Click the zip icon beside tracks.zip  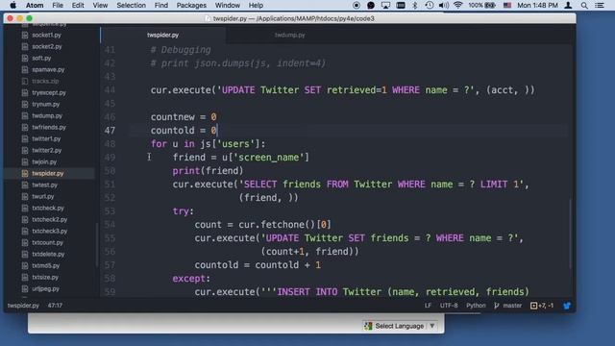tap(25, 81)
